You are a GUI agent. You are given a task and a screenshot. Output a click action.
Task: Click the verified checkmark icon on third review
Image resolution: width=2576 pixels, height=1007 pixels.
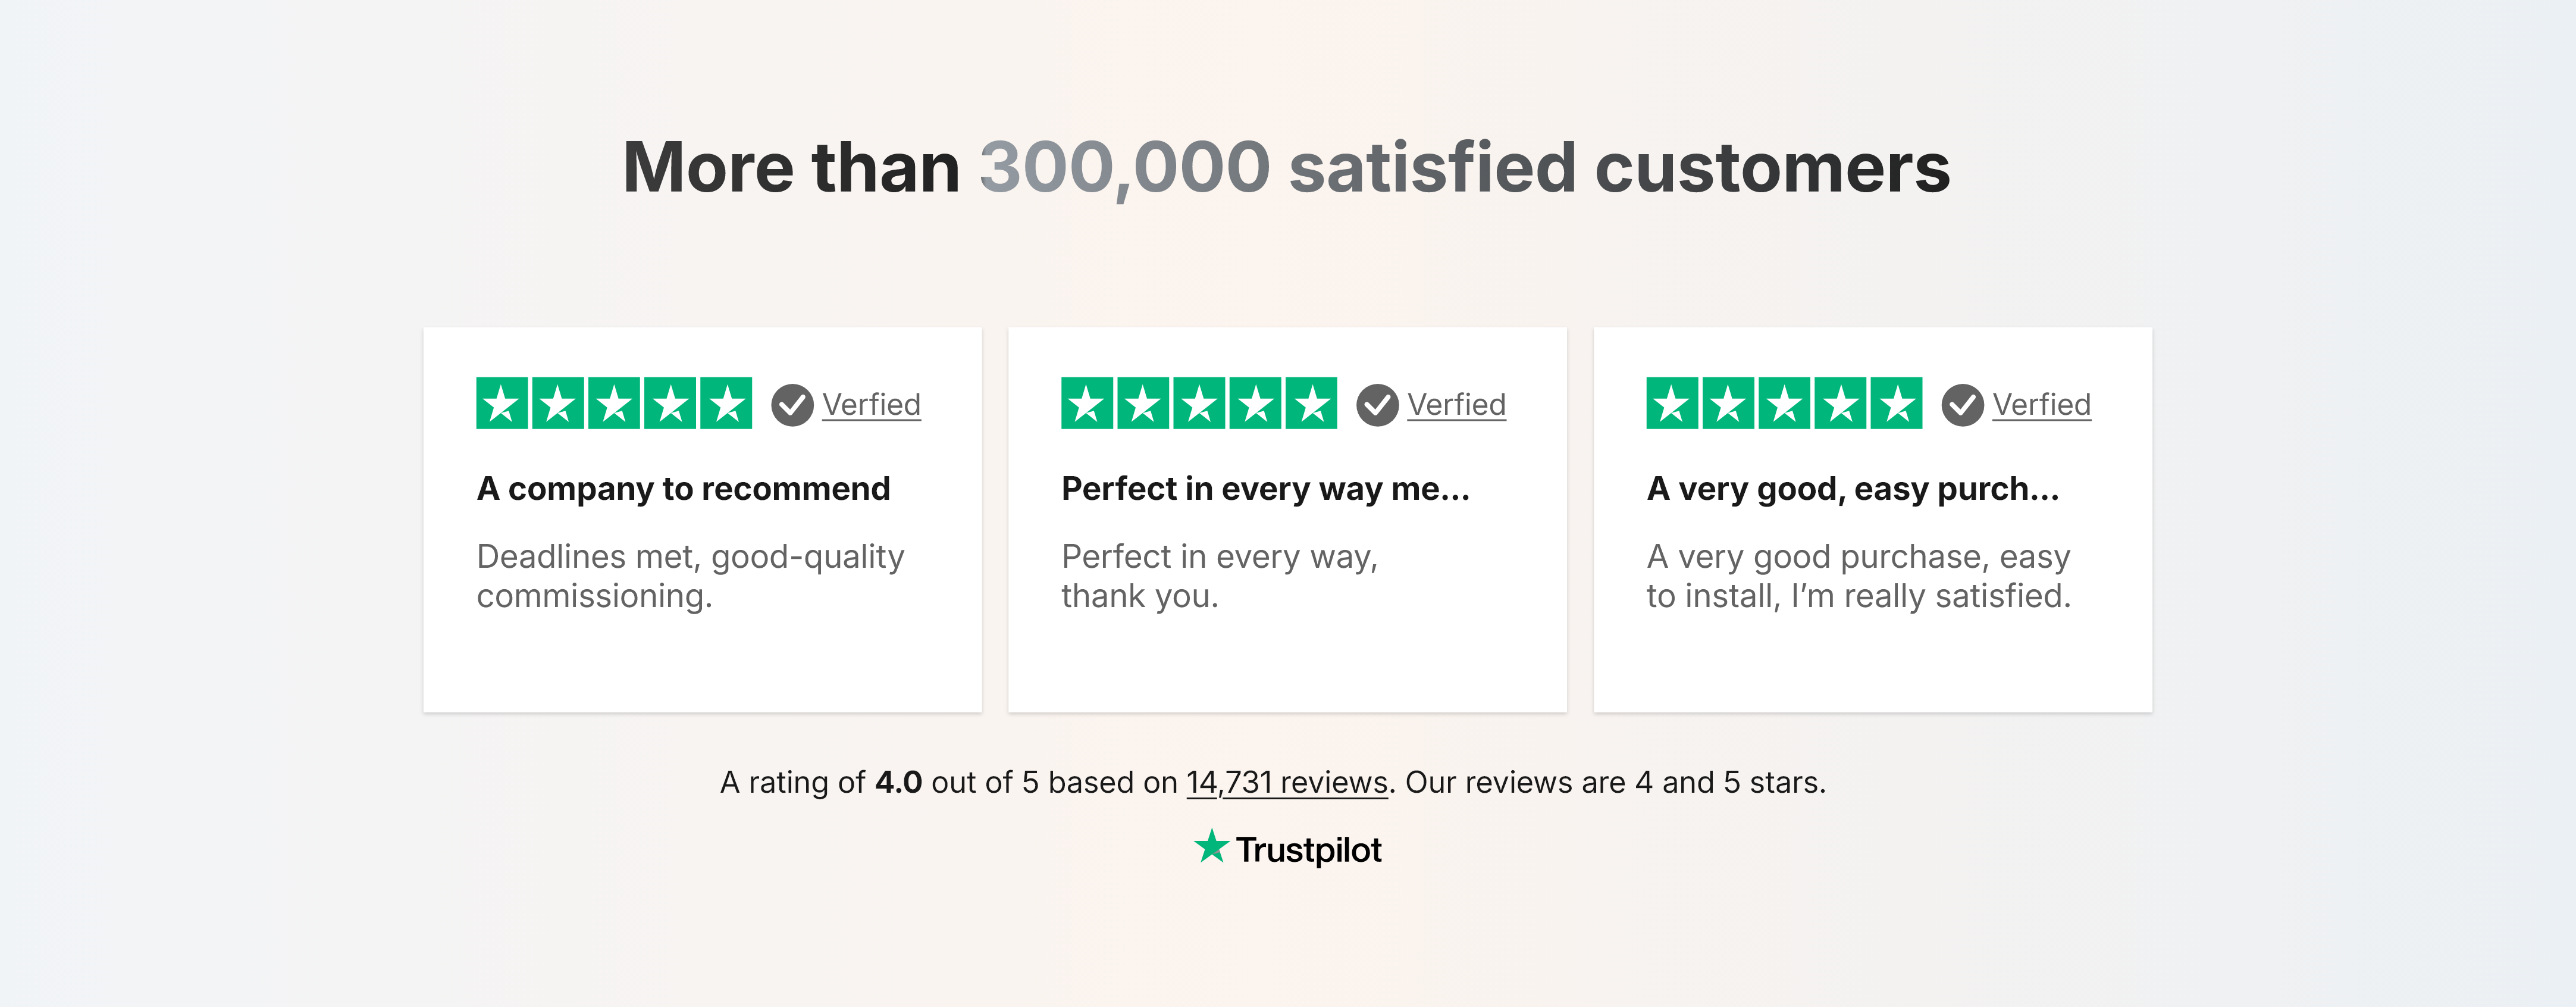coord(1962,405)
